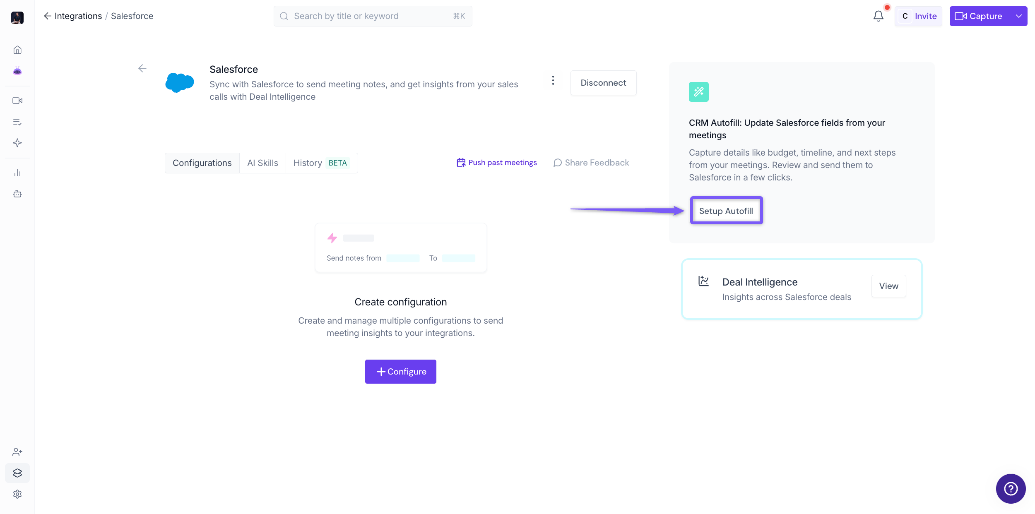Open the video meetings sidebar icon
1035x514 pixels.
pos(17,101)
